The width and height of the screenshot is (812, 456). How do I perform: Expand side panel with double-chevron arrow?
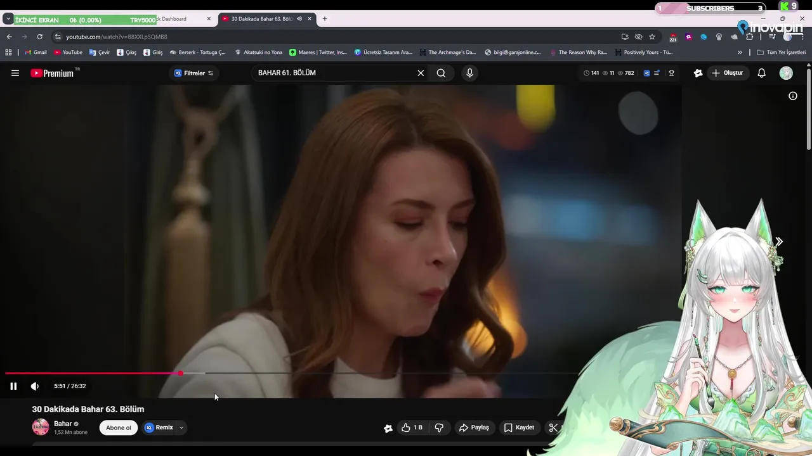[x=779, y=241]
